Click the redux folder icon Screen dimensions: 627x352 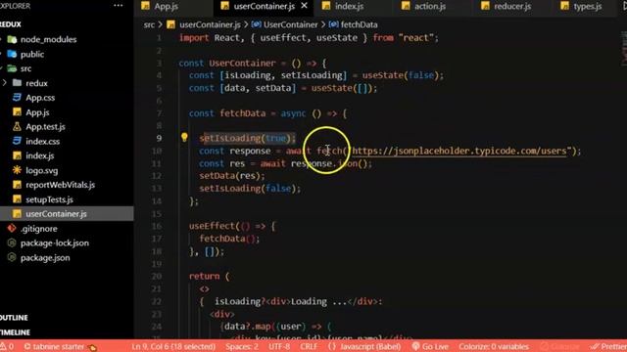coord(17,83)
